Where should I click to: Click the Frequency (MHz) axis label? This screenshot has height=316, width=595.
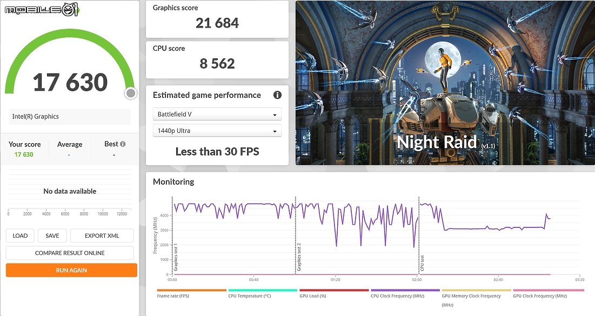(x=155, y=235)
